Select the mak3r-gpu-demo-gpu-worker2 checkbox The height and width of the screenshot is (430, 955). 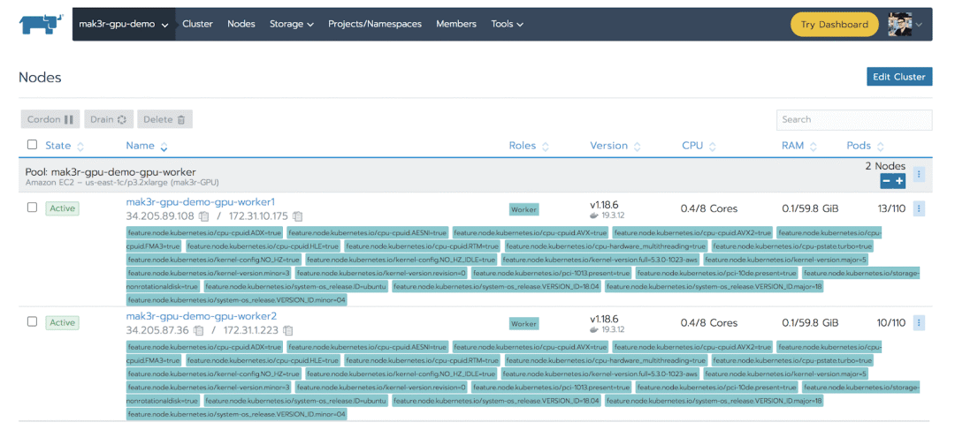pyautogui.click(x=33, y=321)
